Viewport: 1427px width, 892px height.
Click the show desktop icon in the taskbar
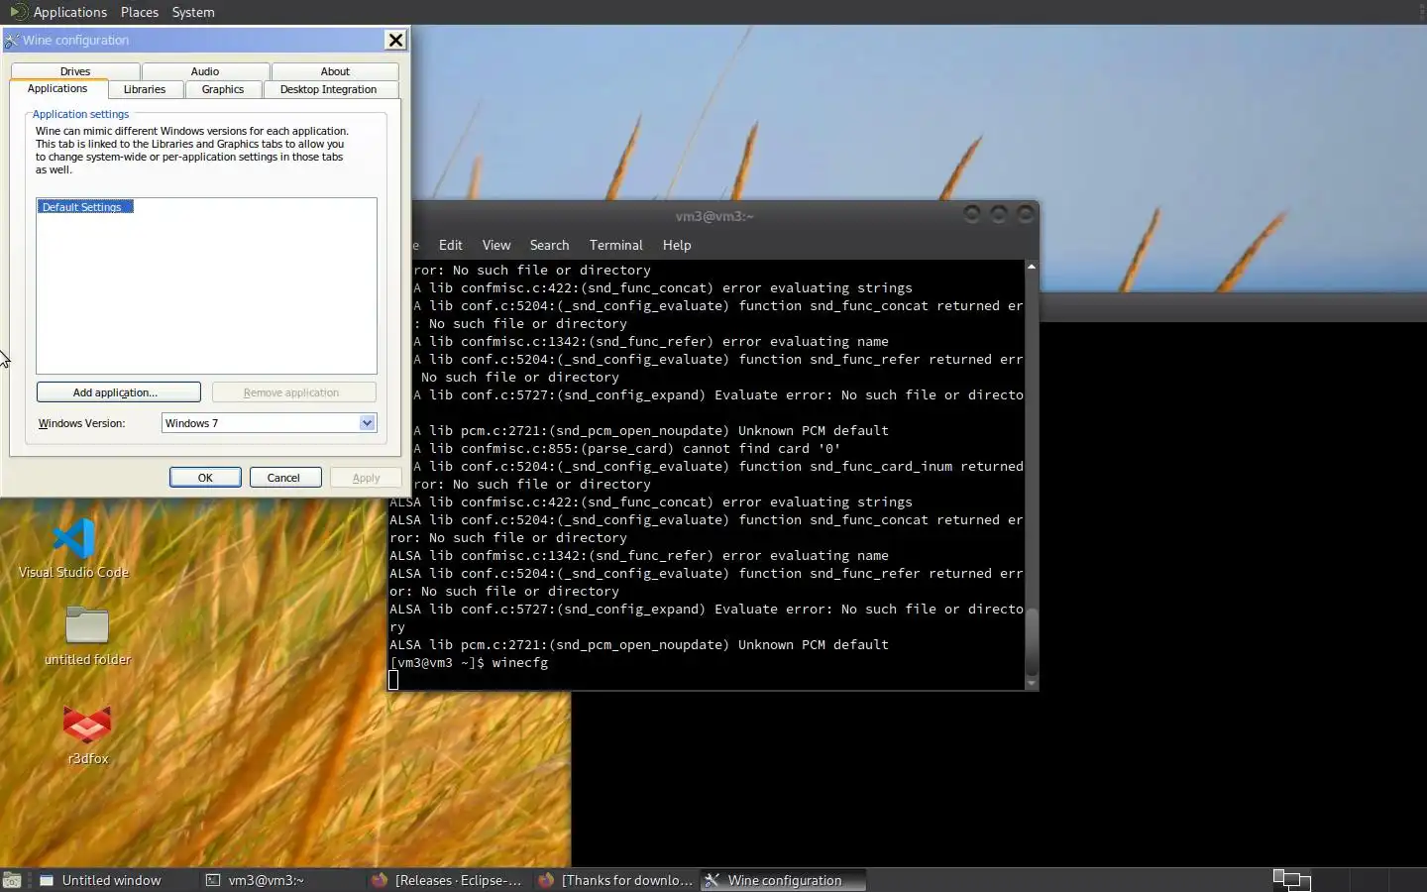pos(12,880)
